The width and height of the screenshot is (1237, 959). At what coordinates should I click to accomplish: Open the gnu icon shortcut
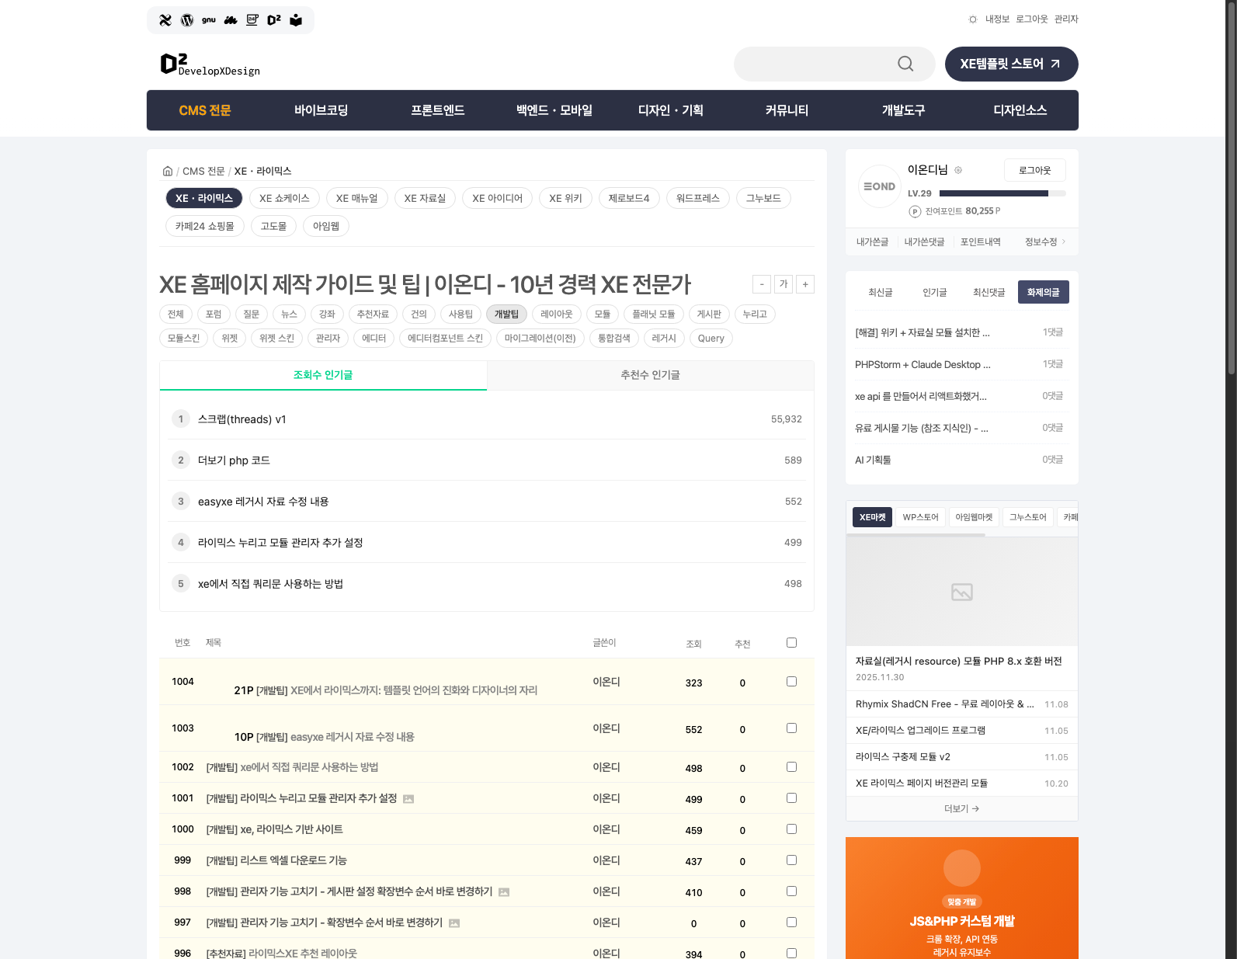tap(209, 20)
